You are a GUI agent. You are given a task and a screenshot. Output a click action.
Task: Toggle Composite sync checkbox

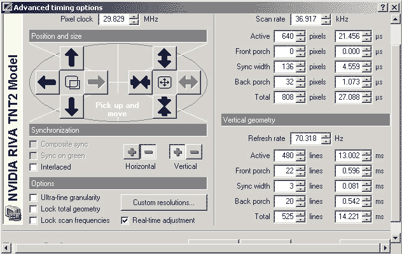pos(33,144)
